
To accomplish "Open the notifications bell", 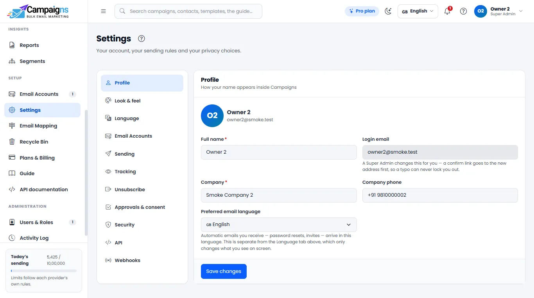I will [x=447, y=11].
